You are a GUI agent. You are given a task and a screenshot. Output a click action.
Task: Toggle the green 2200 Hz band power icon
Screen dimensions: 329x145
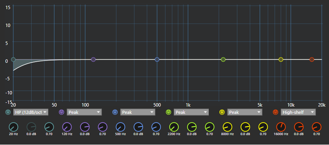168,112
